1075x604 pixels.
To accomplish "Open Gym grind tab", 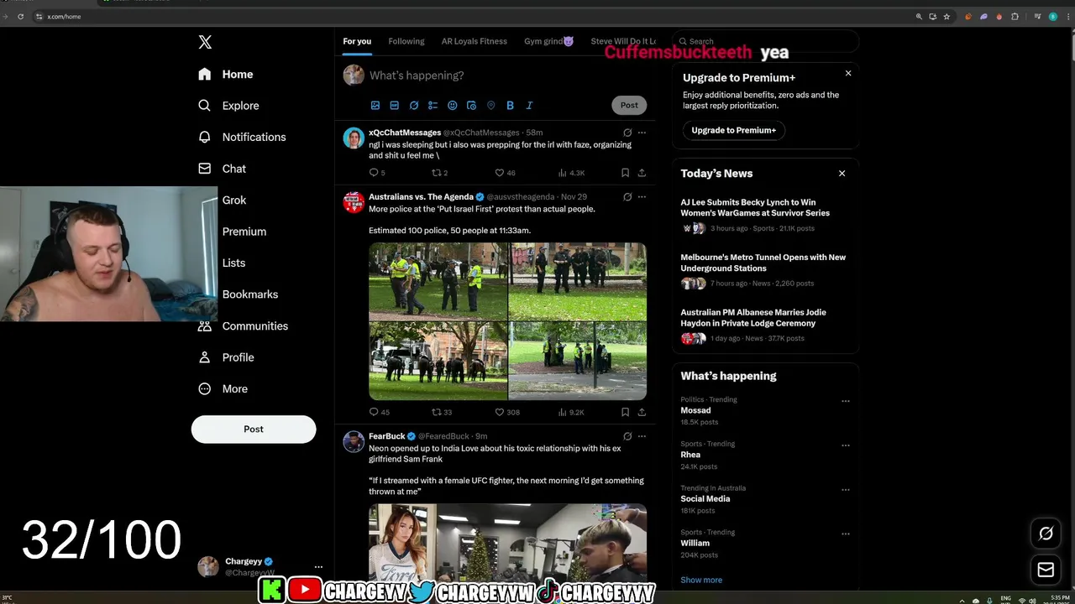I will (549, 41).
